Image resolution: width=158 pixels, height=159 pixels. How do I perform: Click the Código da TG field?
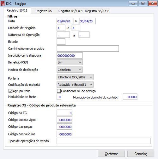[64, 113]
